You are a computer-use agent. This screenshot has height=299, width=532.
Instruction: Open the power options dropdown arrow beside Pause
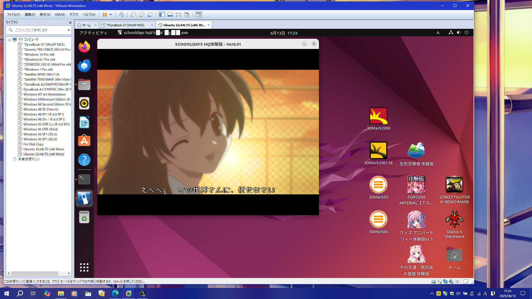[x=111, y=15]
